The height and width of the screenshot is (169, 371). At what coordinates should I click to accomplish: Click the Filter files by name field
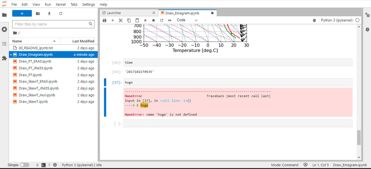53,24
